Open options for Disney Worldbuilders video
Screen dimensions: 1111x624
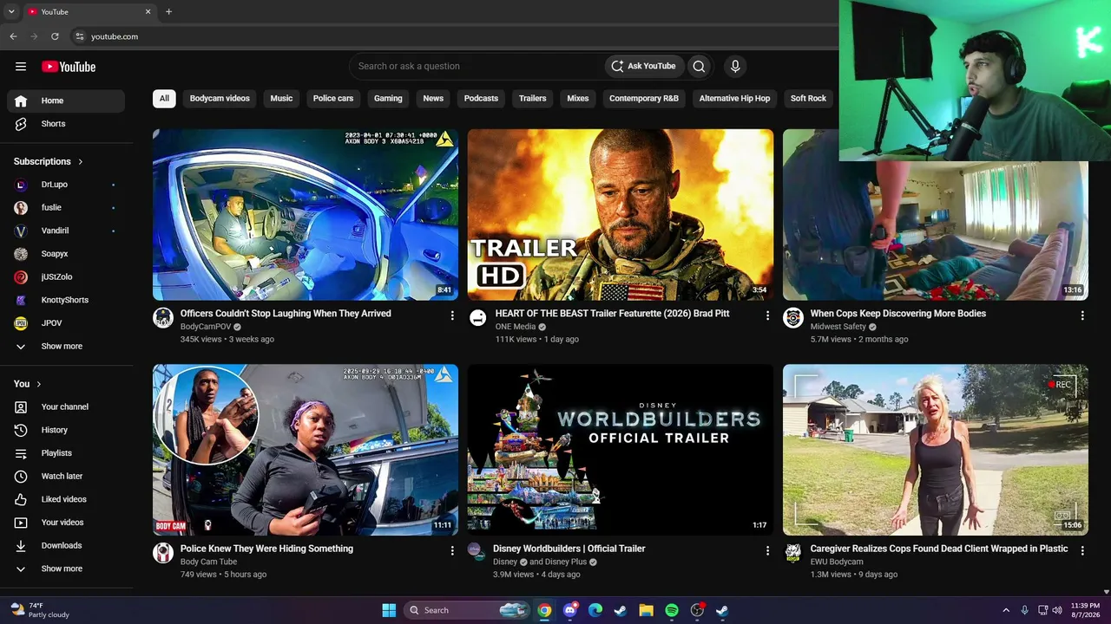(767, 550)
